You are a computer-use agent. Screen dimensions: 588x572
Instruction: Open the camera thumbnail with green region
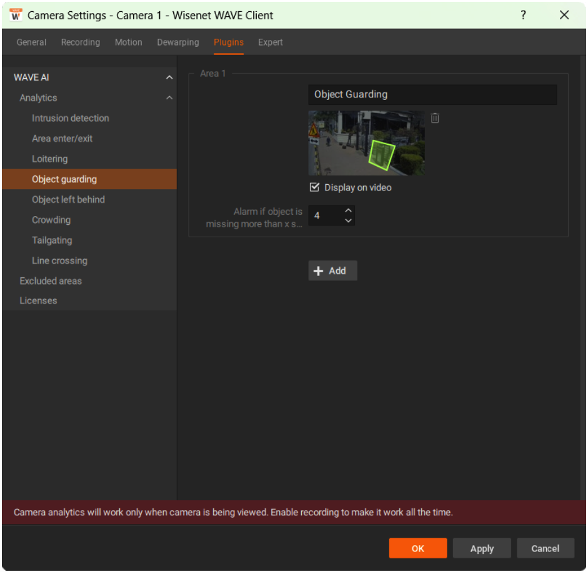point(366,143)
